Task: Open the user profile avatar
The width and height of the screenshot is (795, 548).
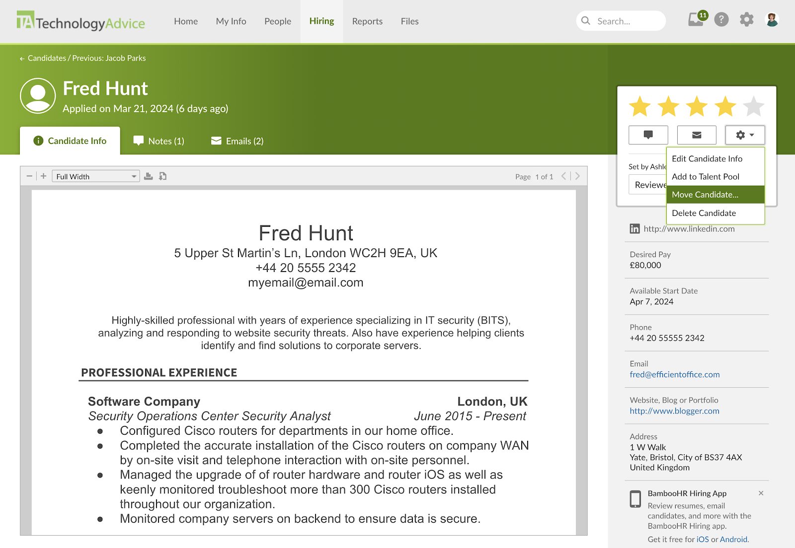Action: pos(772,20)
